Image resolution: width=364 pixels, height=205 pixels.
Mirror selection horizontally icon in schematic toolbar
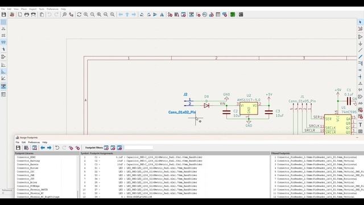click(x=162, y=14)
